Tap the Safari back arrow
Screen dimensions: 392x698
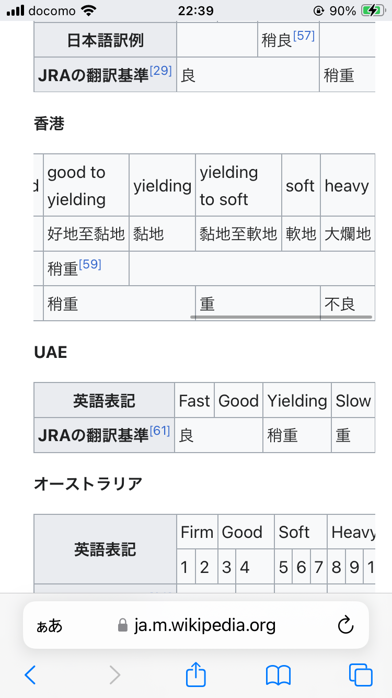pos(30,674)
